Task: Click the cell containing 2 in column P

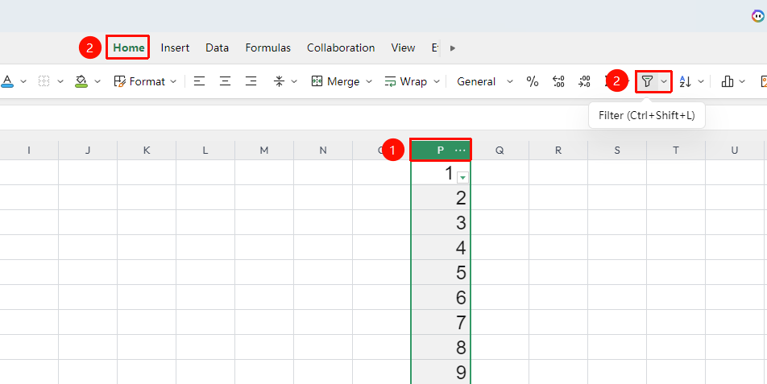Action: tap(441, 197)
